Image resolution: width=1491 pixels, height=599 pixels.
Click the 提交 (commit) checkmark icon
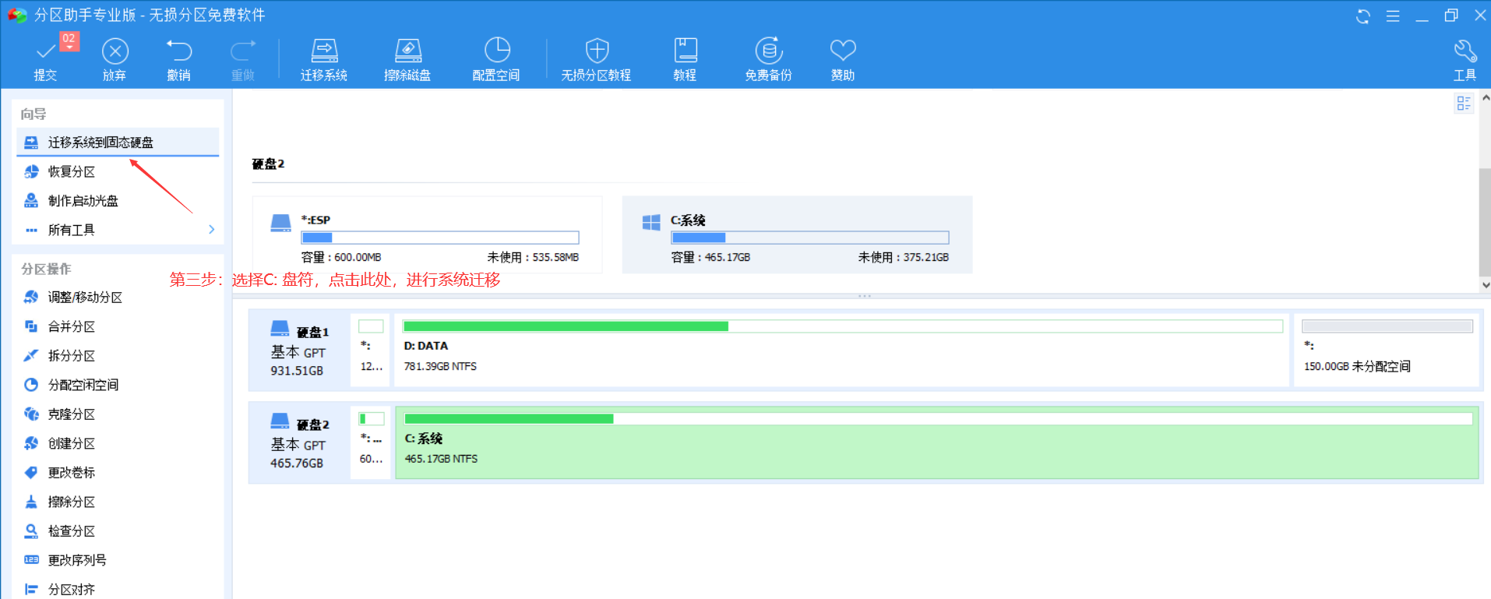(x=45, y=51)
